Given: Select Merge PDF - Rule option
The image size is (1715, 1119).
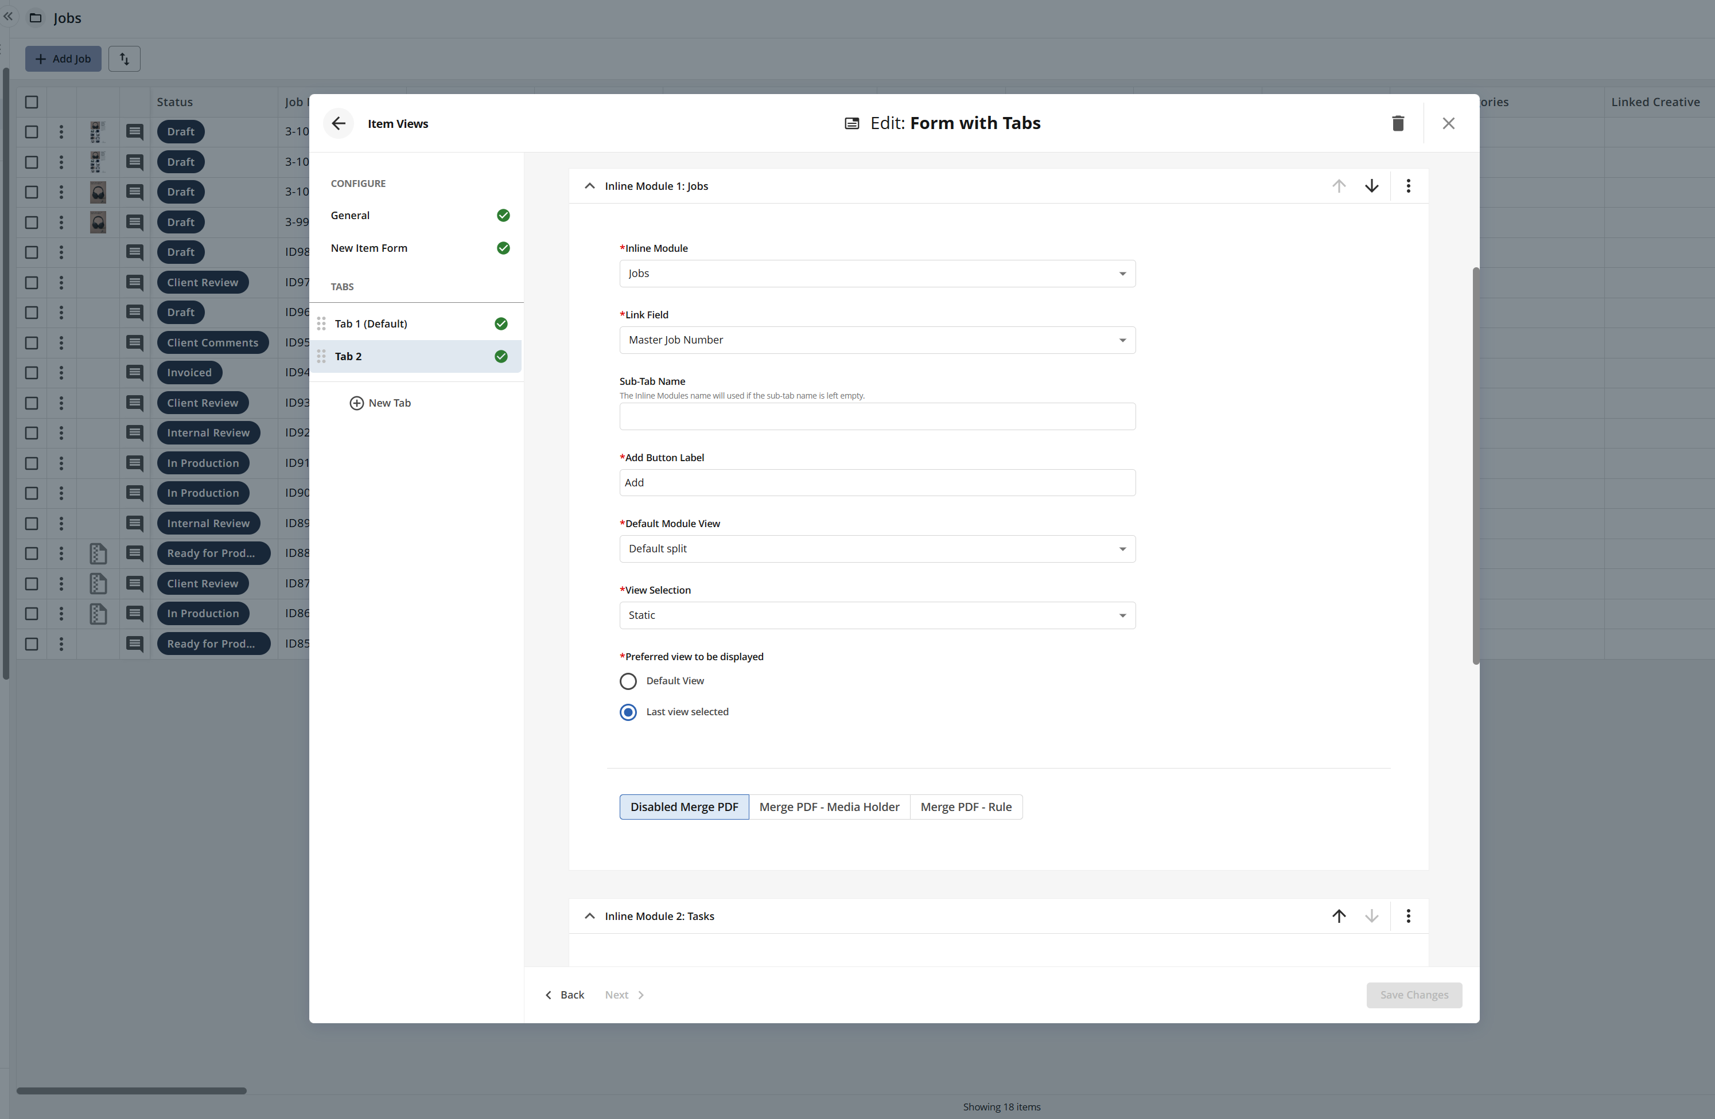Looking at the screenshot, I should [966, 807].
